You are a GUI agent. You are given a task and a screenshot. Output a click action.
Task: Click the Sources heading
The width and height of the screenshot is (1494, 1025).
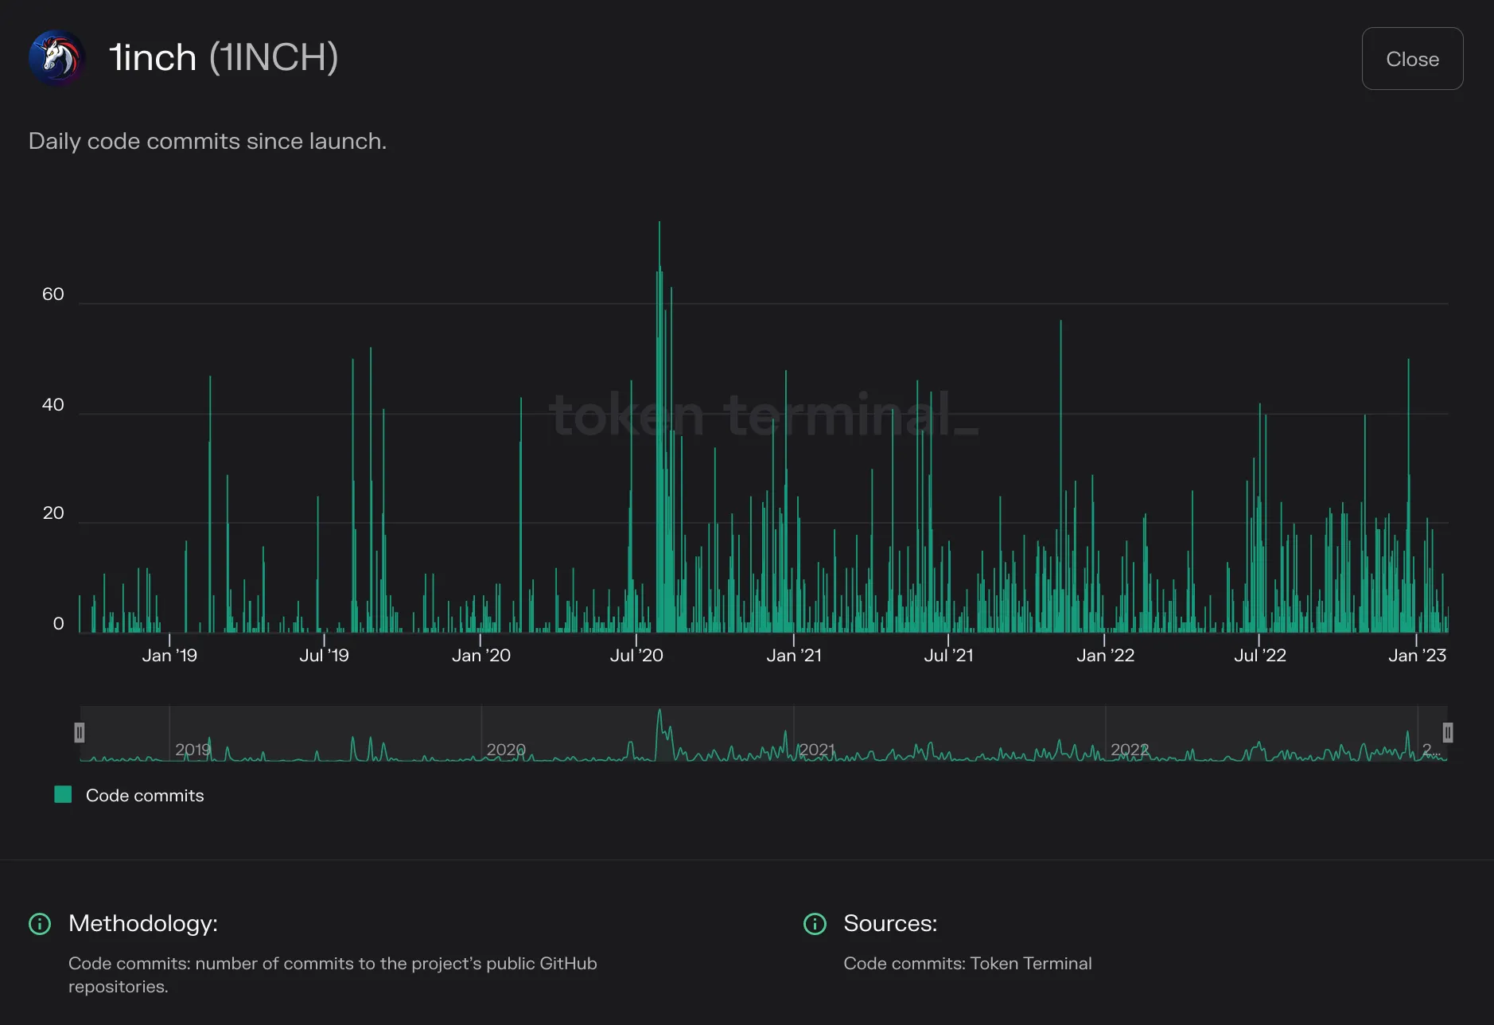coord(890,923)
